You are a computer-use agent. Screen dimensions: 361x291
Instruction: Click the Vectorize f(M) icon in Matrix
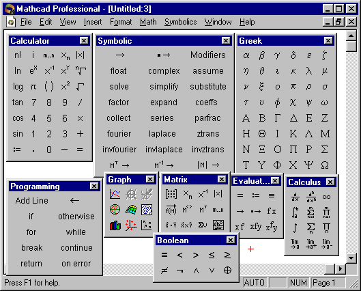(171, 210)
